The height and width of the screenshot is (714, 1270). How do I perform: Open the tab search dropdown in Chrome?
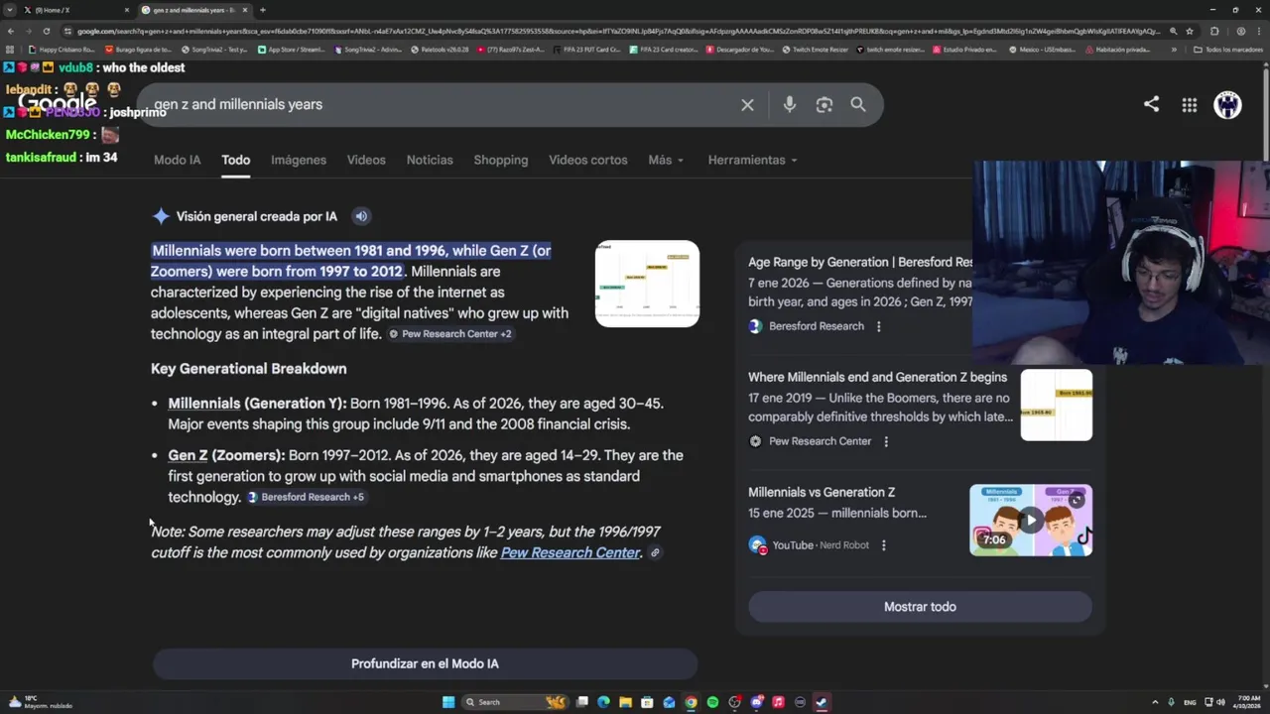pos(10,10)
